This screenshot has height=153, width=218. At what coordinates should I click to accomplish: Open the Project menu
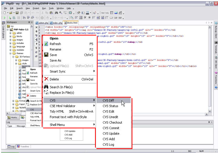[x=36, y=8]
